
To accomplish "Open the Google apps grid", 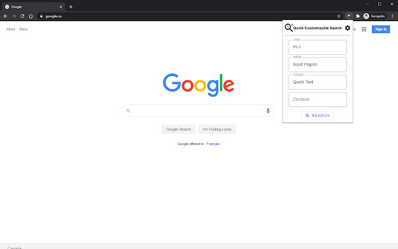I will click(364, 29).
